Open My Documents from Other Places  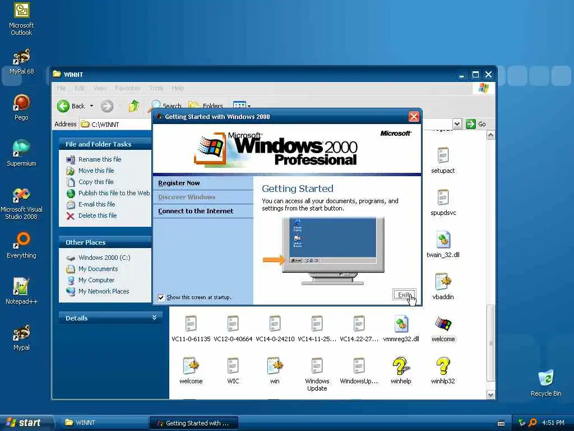pyautogui.click(x=98, y=269)
